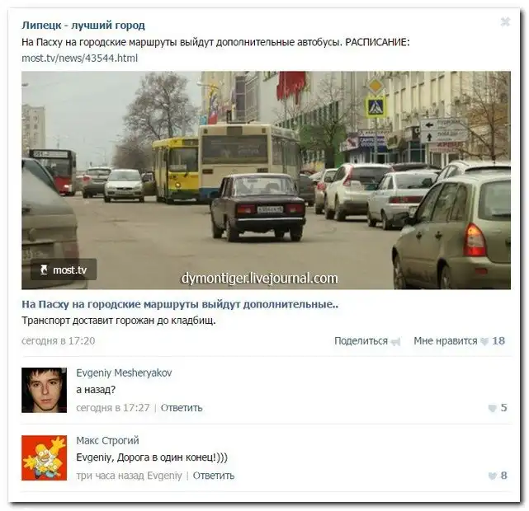529x511 pixels.
Task: Click the megaphone icon beside Поделиться
Action: (x=395, y=342)
